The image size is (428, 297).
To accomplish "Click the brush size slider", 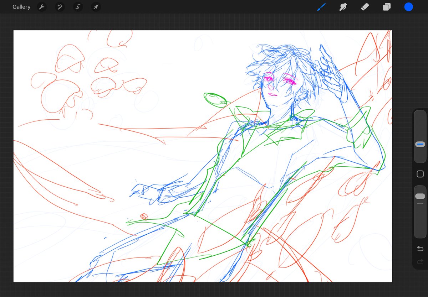I will 420,136.
